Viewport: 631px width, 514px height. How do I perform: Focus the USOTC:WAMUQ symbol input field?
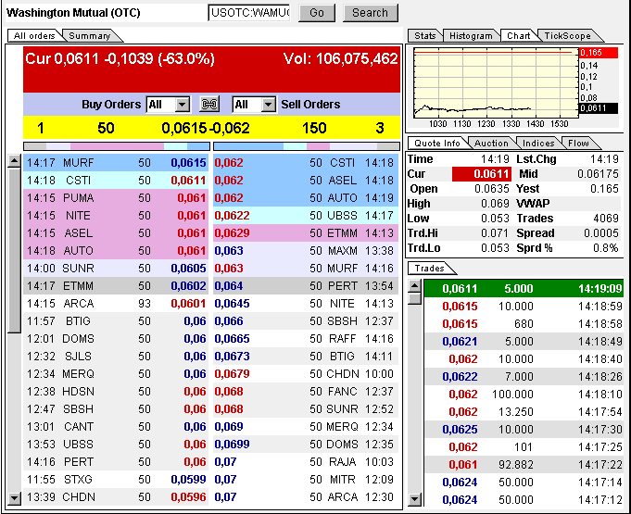coord(249,13)
